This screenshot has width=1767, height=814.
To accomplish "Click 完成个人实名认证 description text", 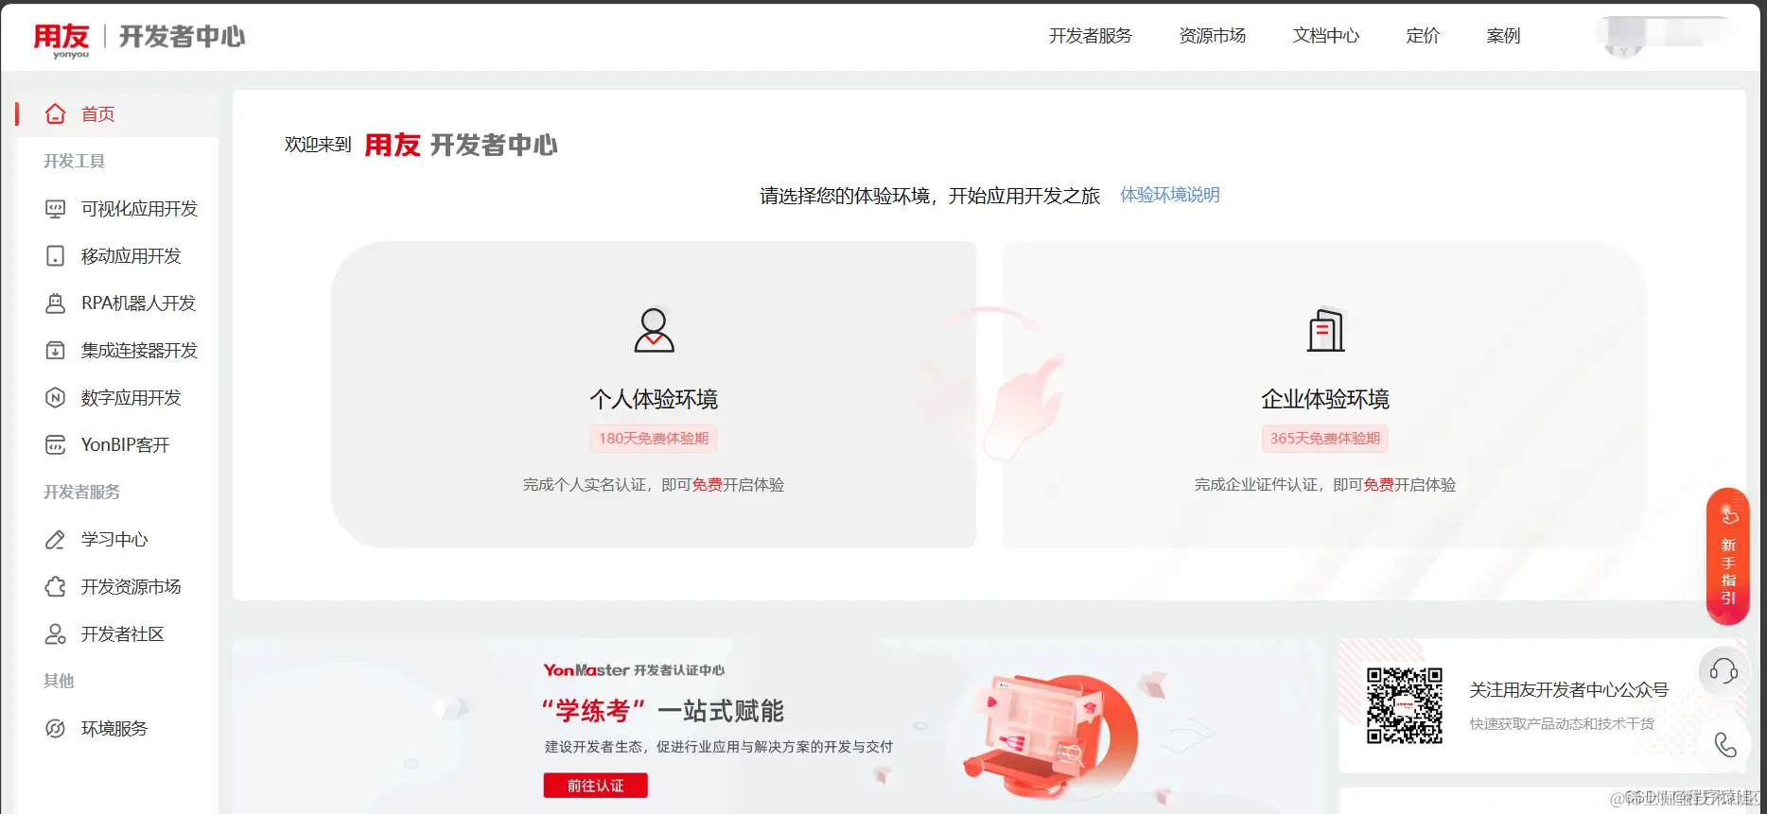I will click(654, 485).
